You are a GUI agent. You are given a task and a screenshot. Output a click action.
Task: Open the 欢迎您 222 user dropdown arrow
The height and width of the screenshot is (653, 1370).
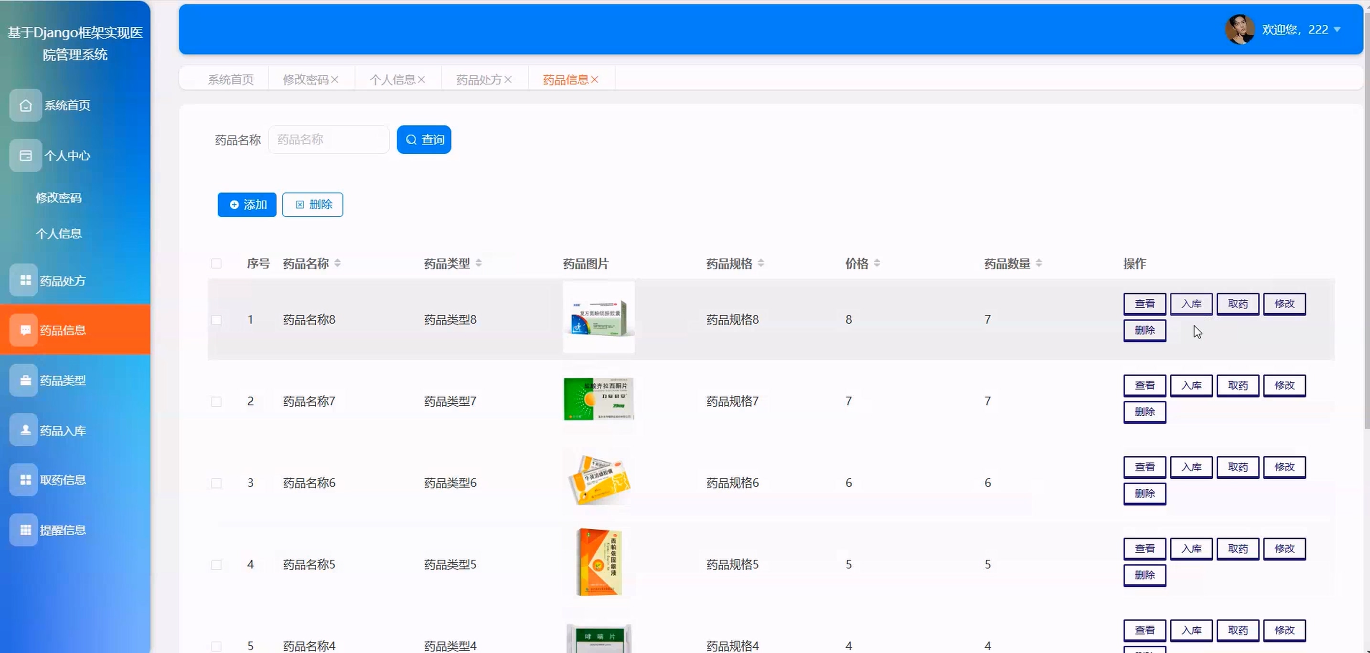click(x=1337, y=30)
